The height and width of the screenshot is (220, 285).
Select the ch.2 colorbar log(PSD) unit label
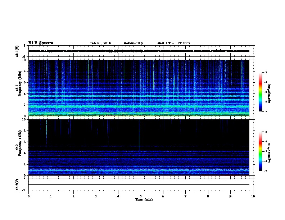tap(269, 153)
